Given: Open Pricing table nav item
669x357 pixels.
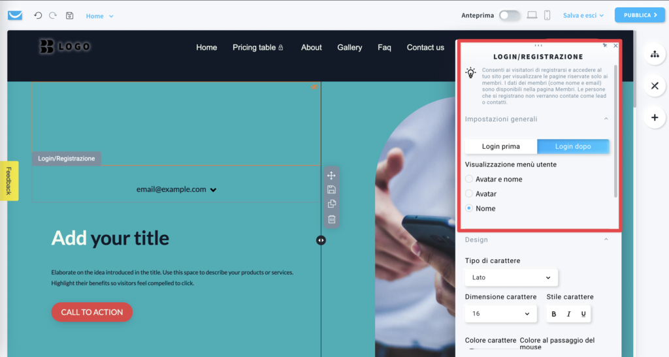Looking at the screenshot, I should click(254, 47).
